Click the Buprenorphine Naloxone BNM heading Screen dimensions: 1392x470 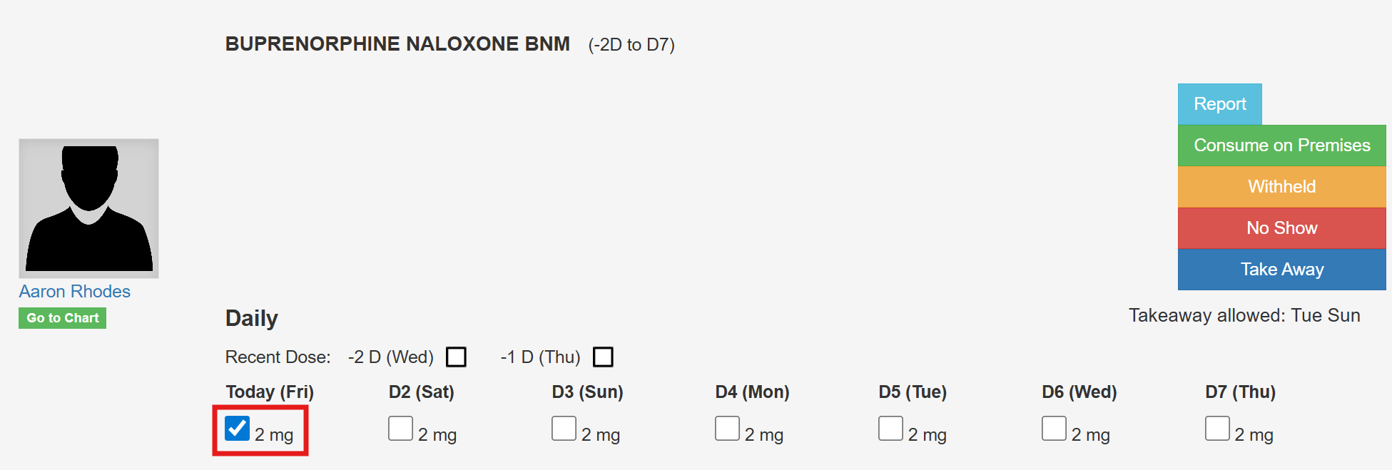[397, 44]
